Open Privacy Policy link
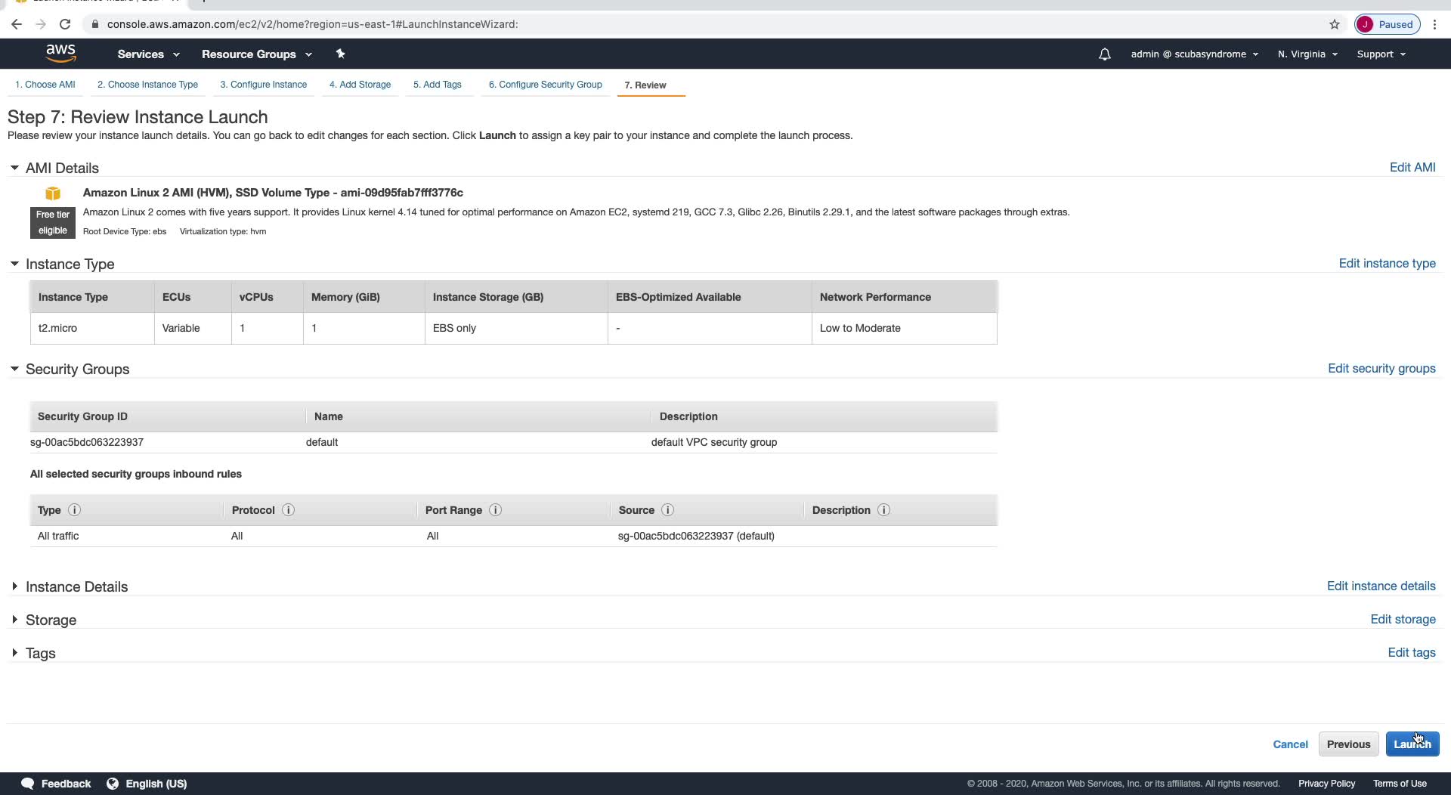The image size is (1451, 795). click(1326, 784)
